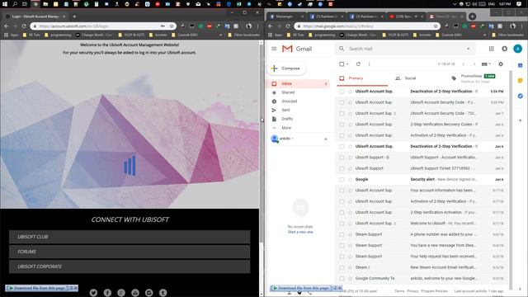Click the Gmail notifications bell icon
The width and height of the screenshot is (528, 297).
[504, 49]
